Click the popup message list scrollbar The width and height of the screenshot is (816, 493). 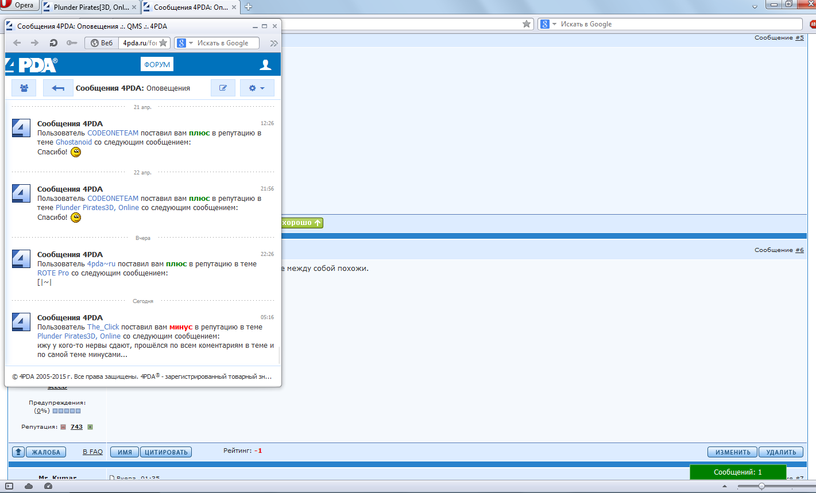click(280, 355)
